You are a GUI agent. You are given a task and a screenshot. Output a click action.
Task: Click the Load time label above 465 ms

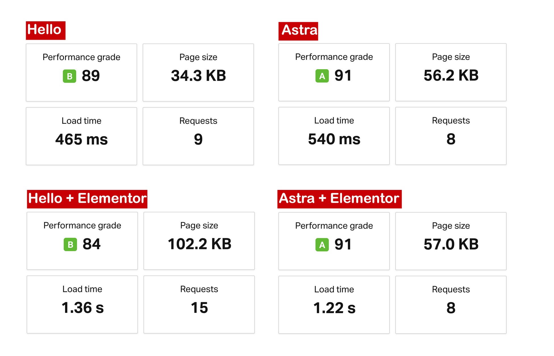[x=82, y=121]
